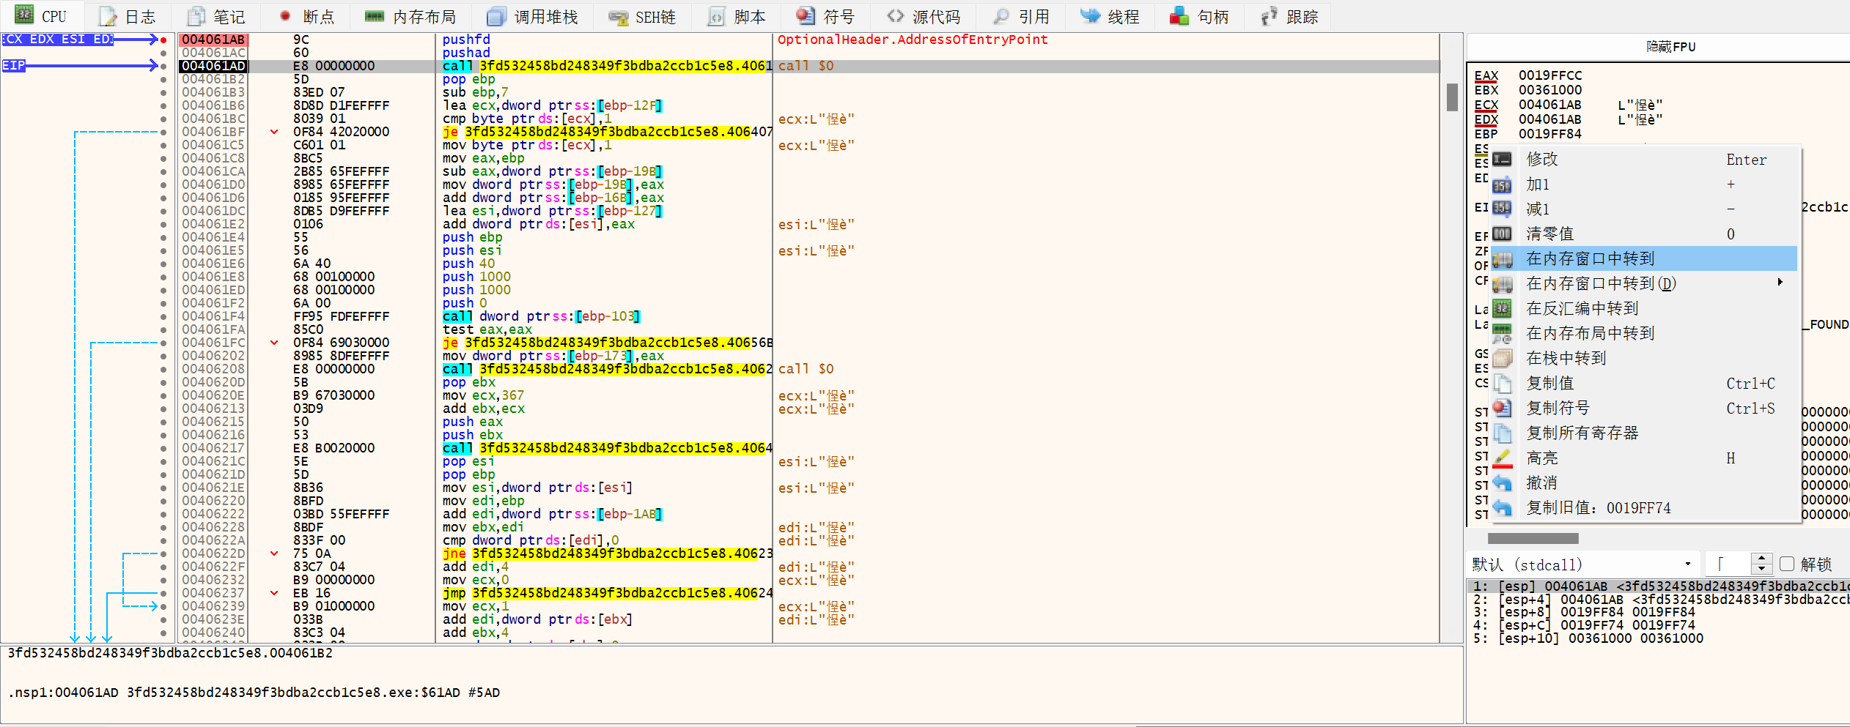Click the SEH链 tab icon
The width and height of the screenshot is (1850, 727).
(x=618, y=17)
